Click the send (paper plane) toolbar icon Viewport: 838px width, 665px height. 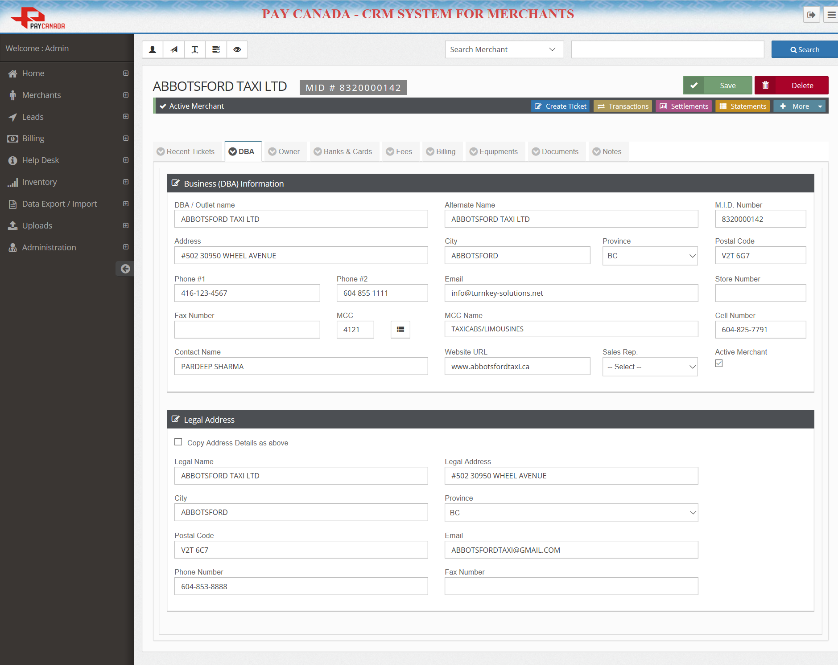tap(173, 49)
